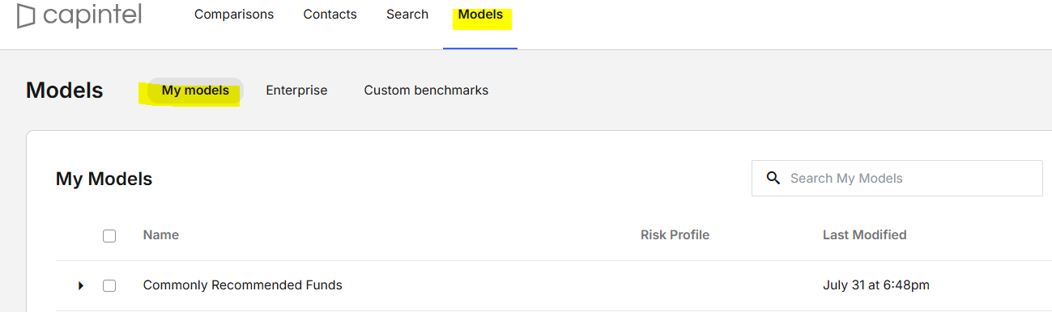Select the Models nav tab
The height and width of the screenshot is (312, 1052).
480,15
